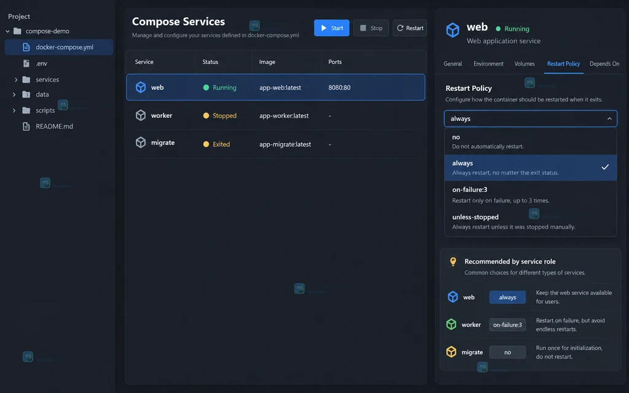
Task: Click the blue web cube in recommendations
Action: [x=453, y=297]
